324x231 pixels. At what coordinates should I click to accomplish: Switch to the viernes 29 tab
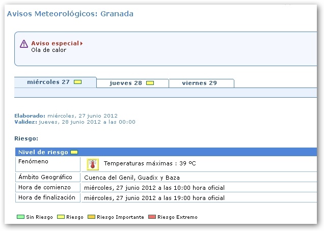(199, 83)
